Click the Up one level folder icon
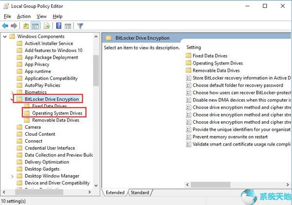The width and height of the screenshot is (292, 205). pos(26,26)
